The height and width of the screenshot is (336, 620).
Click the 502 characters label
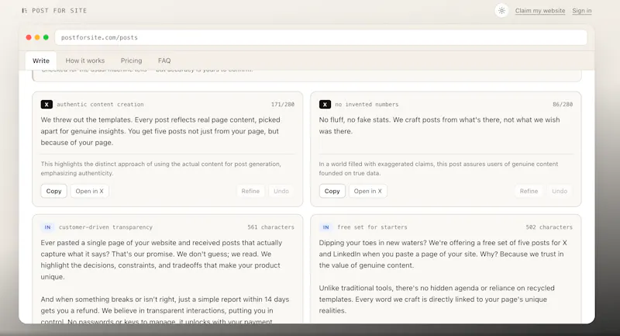tap(549, 227)
